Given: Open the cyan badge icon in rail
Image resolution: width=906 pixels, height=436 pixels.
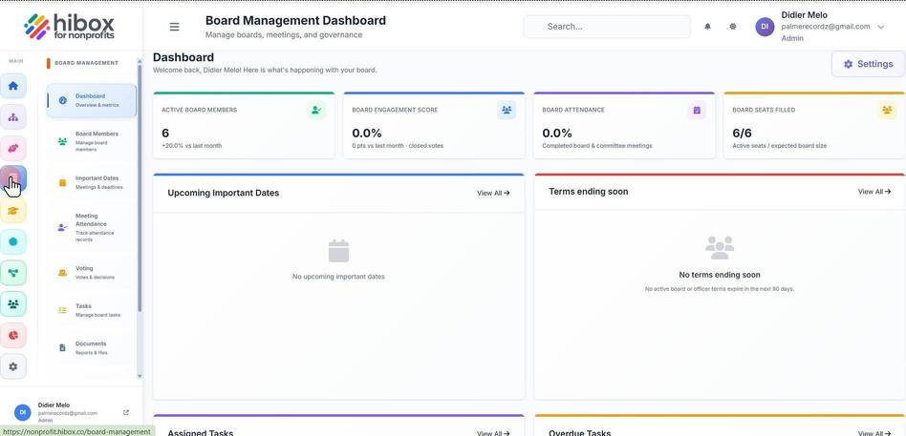Looking at the screenshot, I should [13, 241].
